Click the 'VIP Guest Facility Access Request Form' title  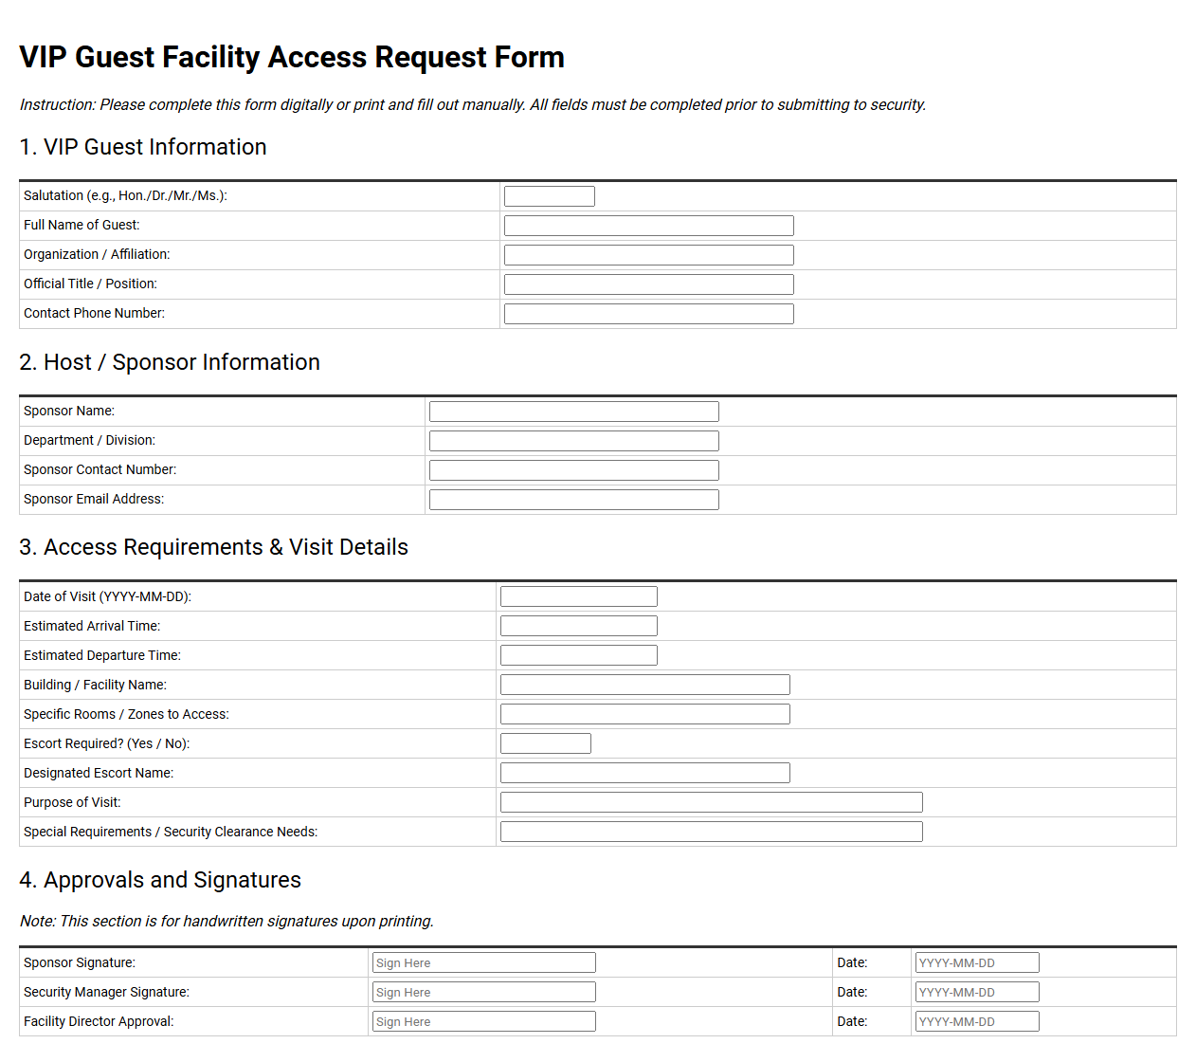pos(292,57)
